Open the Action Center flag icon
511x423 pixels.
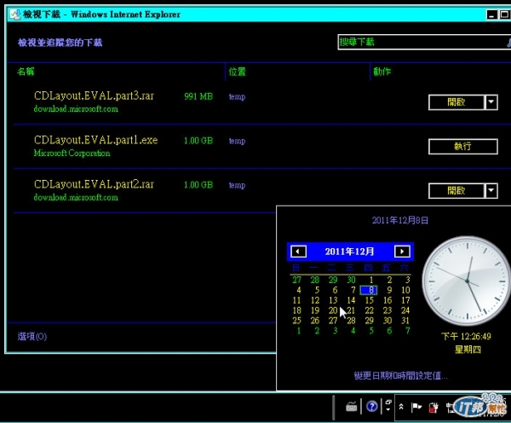pyautogui.click(x=416, y=407)
